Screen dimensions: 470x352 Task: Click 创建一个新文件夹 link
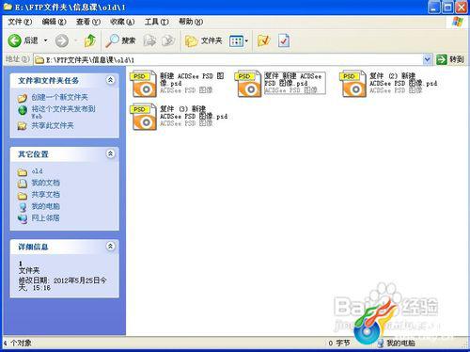pyautogui.click(x=59, y=97)
